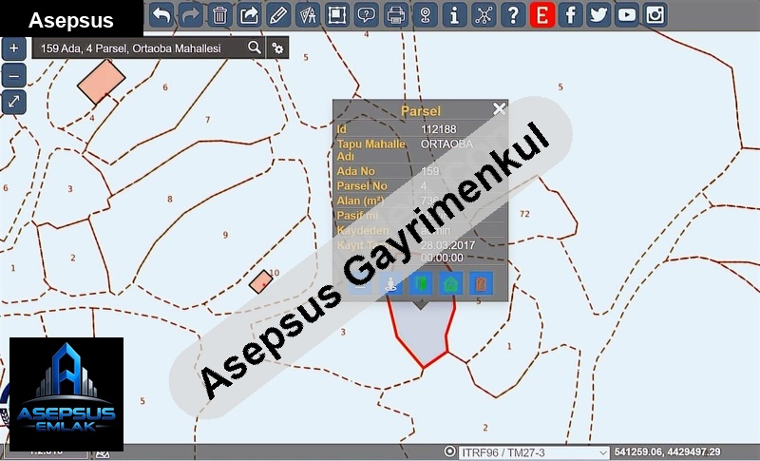760x461 pixels.
Task: Click the undo arrow in the toolbar
Action: [161, 14]
